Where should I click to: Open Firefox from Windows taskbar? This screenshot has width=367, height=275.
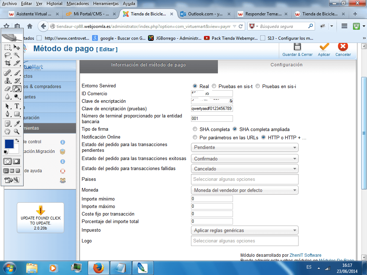point(98,268)
